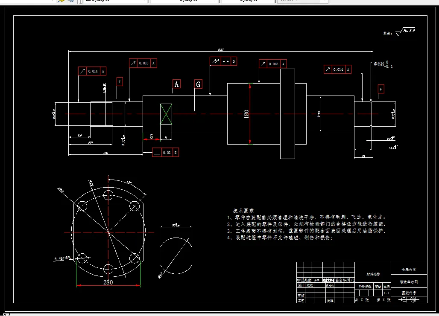Click the green crossed keyway rectangle
The width and height of the screenshot is (439, 316).
(166, 114)
